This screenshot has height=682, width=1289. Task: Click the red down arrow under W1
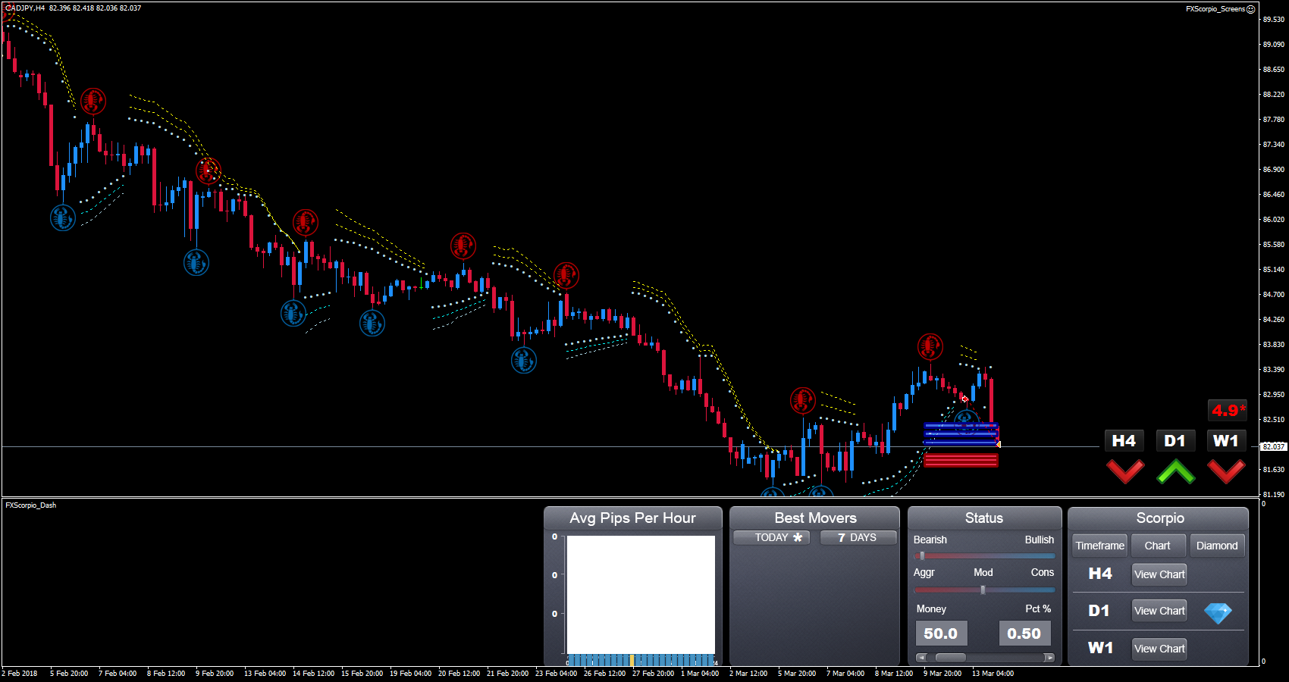pyautogui.click(x=1226, y=471)
